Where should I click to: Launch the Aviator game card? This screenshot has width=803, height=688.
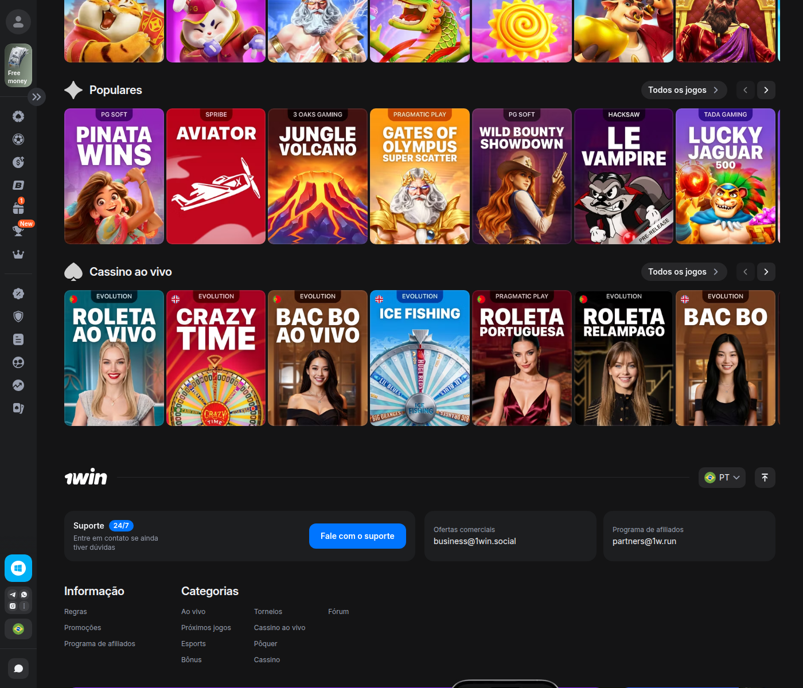216,177
